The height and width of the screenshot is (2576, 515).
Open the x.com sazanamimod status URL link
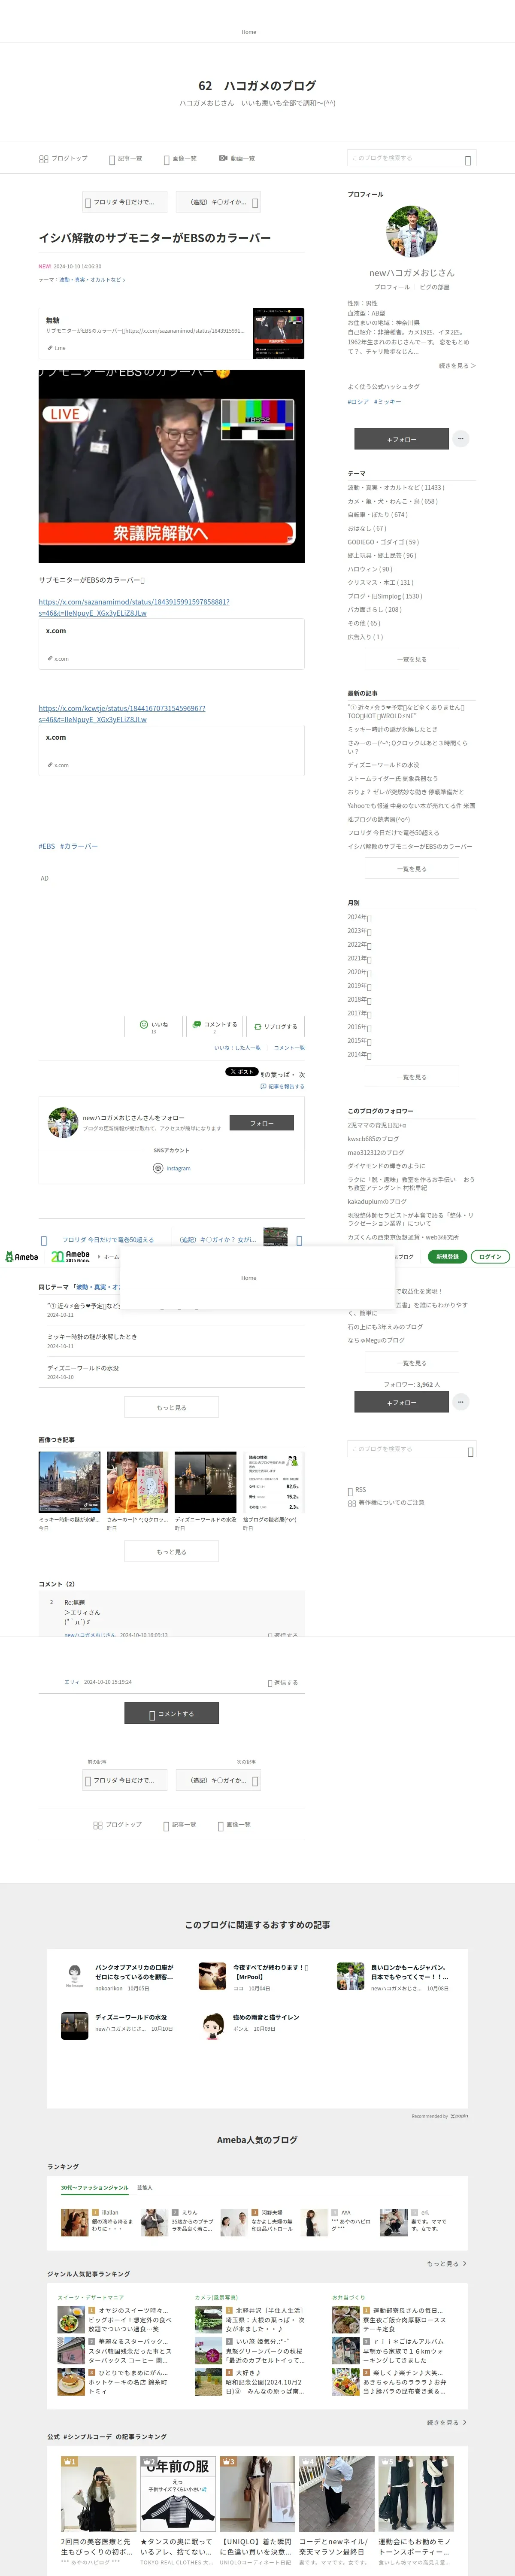[x=134, y=607]
